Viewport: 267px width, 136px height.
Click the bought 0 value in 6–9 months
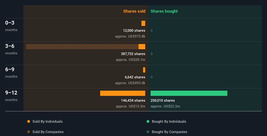pyautogui.click(x=152, y=77)
